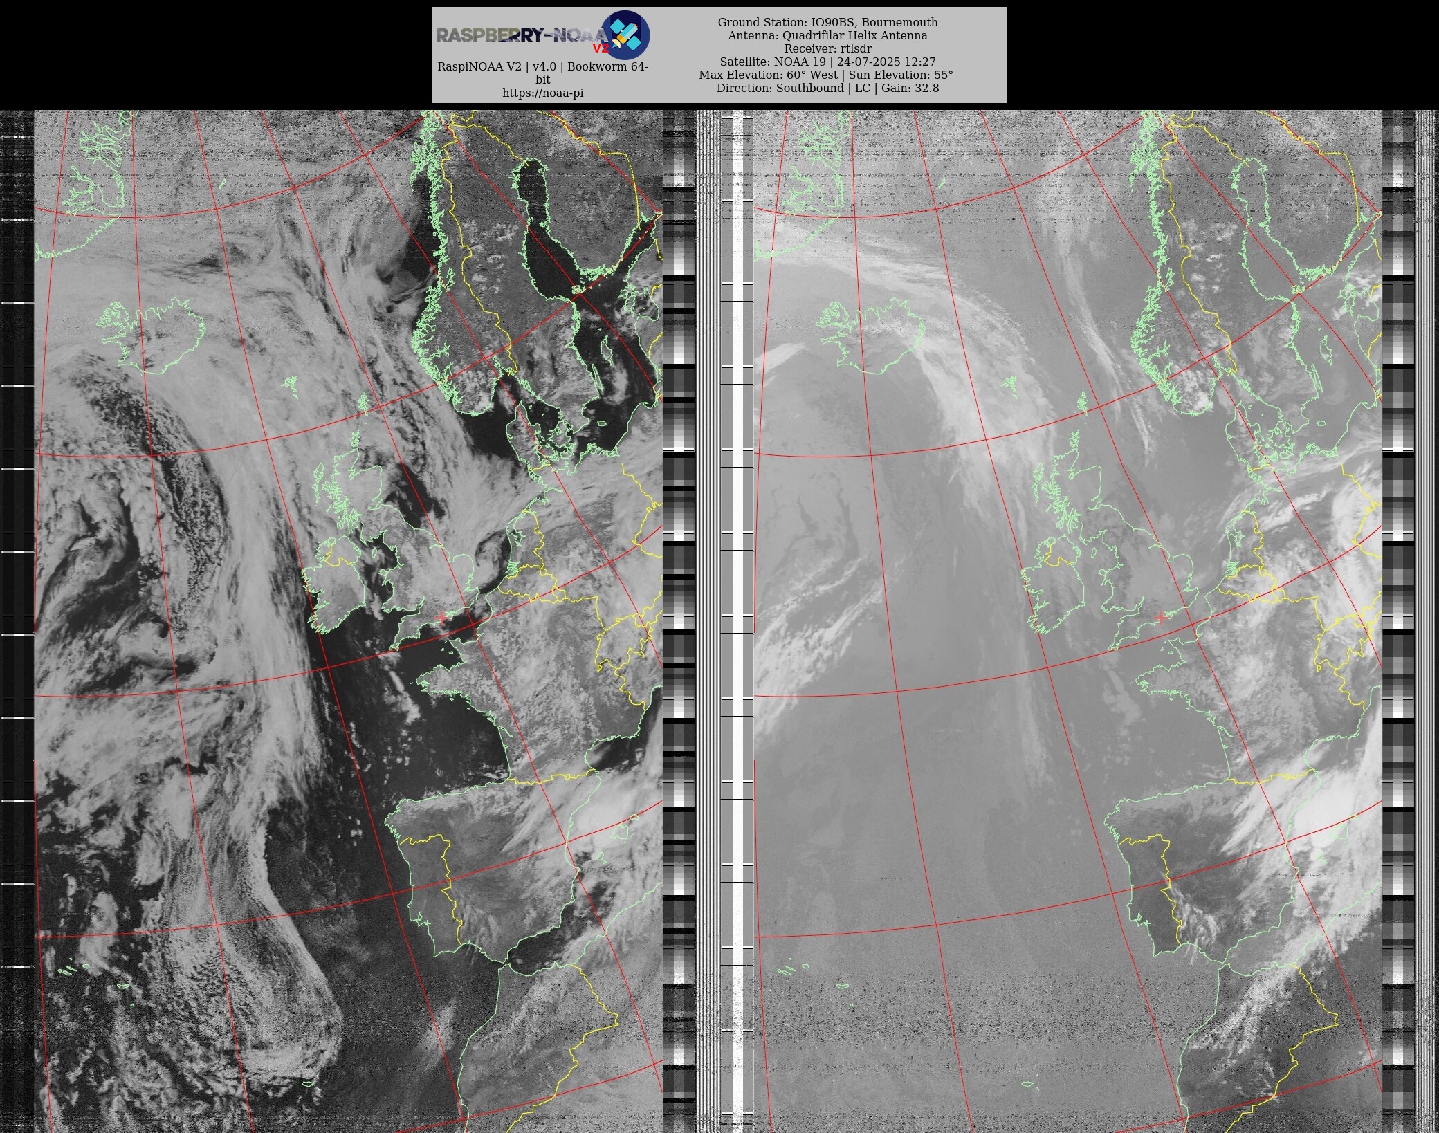Select the 'Receiver: rtlsdr' line

[827, 48]
